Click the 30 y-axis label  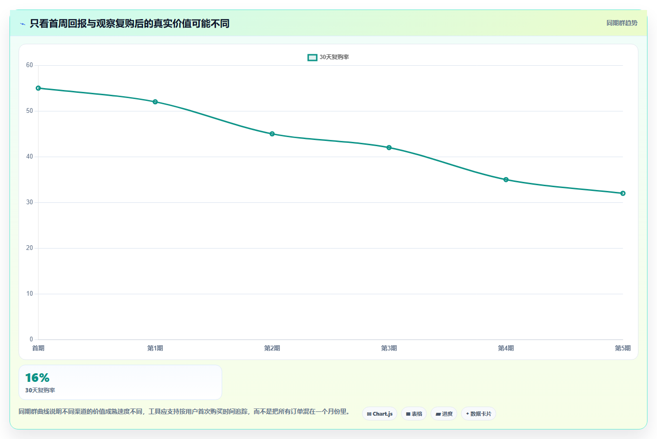(x=29, y=202)
